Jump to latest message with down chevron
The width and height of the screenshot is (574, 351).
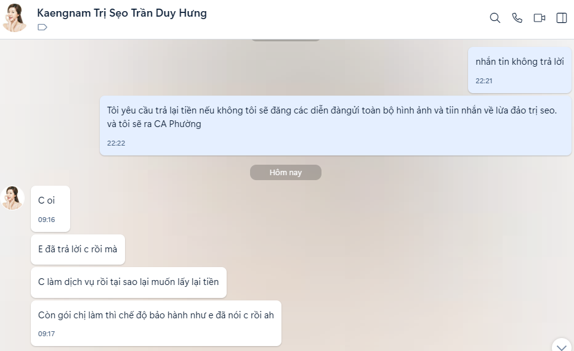pos(562,346)
